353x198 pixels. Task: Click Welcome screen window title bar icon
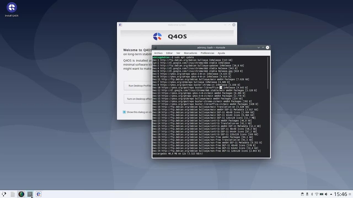pos(120,25)
